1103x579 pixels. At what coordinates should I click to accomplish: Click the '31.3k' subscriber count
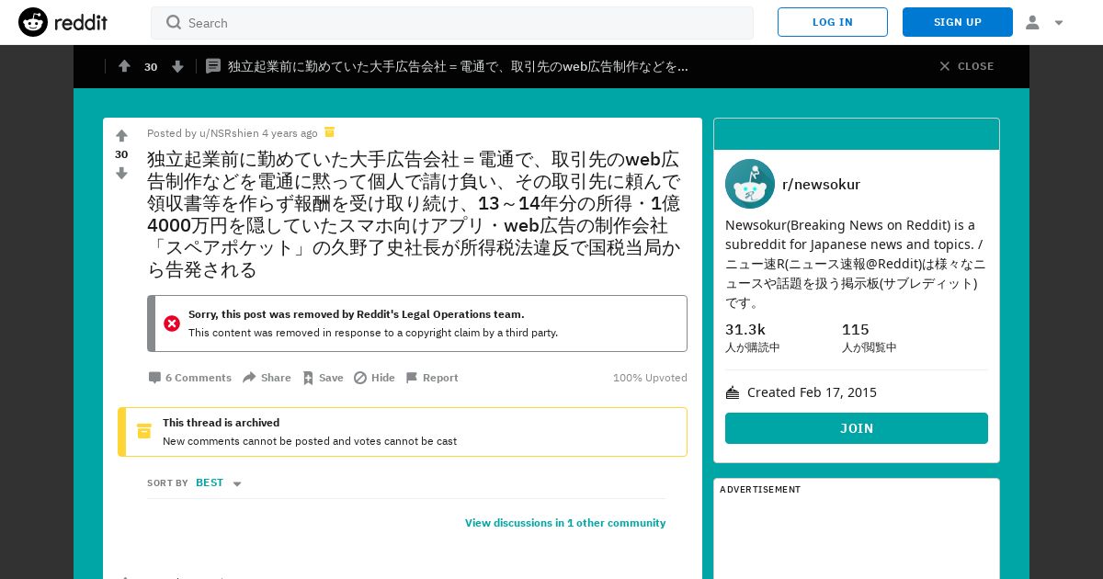coord(745,330)
